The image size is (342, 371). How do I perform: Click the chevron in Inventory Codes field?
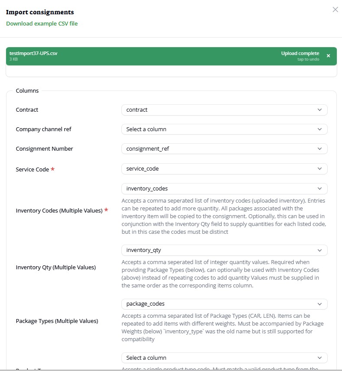point(320,189)
